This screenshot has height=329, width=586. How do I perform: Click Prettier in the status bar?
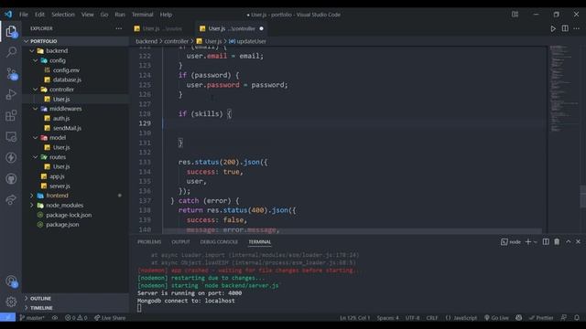click(x=541, y=318)
